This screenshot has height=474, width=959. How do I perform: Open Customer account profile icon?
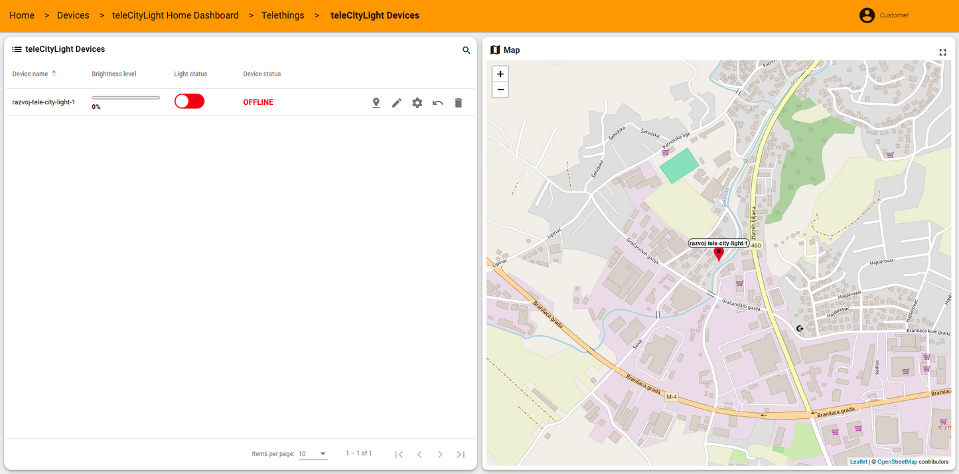coord(867,15)
